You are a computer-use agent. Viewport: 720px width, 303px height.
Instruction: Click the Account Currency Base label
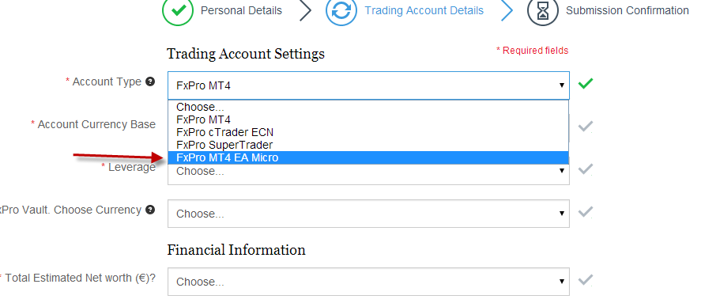pyautogui.click(x=96, y=125)
